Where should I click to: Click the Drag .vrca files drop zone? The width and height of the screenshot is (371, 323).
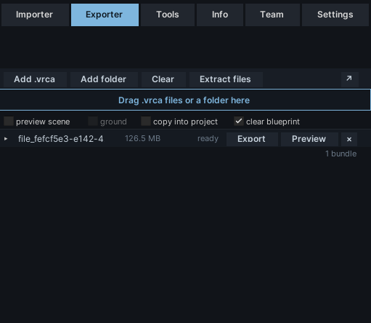(185, 100)
